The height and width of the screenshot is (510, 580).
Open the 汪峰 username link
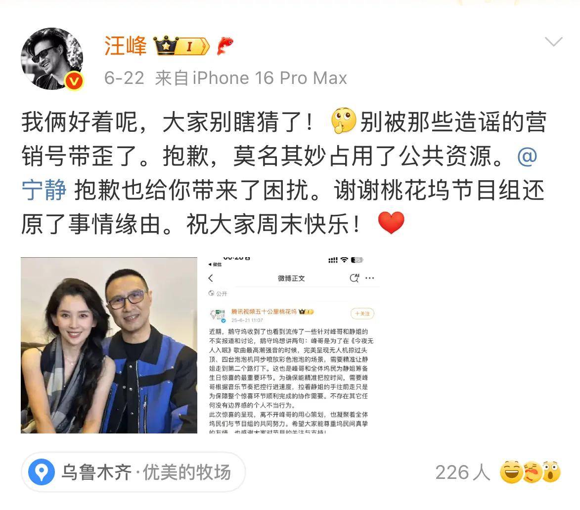pyautogui.click(x=126, y=46)
